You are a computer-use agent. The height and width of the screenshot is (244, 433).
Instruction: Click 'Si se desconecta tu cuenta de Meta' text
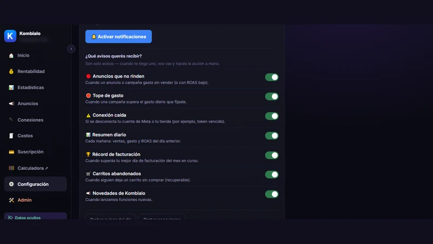[x=155, y=121]
